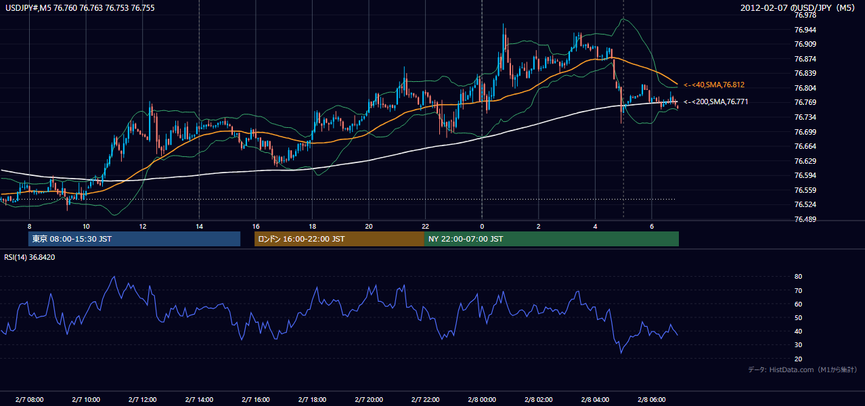This screenshot has width=865, height=406.
Task: Click the 2/7 16:00 time axis label
Action: coord(255,399)
